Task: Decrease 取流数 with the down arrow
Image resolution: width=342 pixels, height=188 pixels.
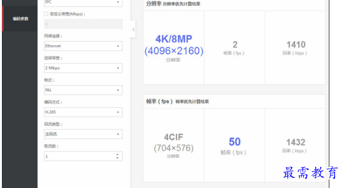Action: pos(117,158)
